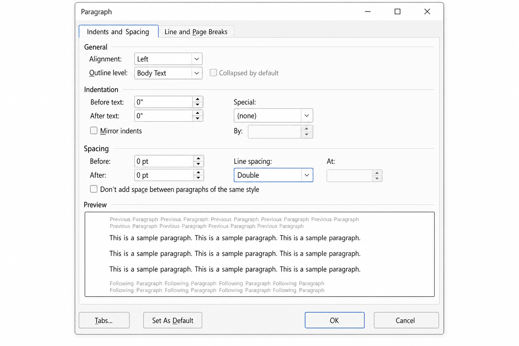Image resolution: width=519 pixels, height=346 pixels.
Task: Close the Paragraph dialog window
Action: coord(427,11)
